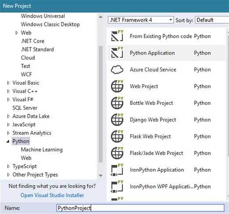Choose the Web Project template name
Screen dimensions: 229x214
pyautogui.click(x=144, y=86)
